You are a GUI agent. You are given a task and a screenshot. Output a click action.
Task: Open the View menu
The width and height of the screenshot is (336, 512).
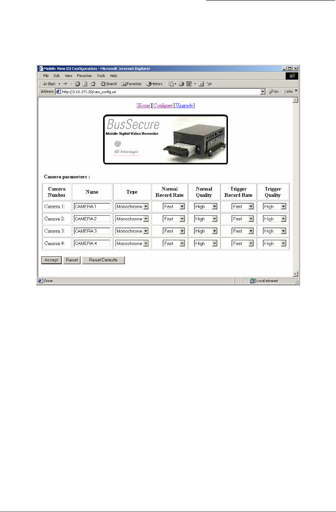[68, 76]
